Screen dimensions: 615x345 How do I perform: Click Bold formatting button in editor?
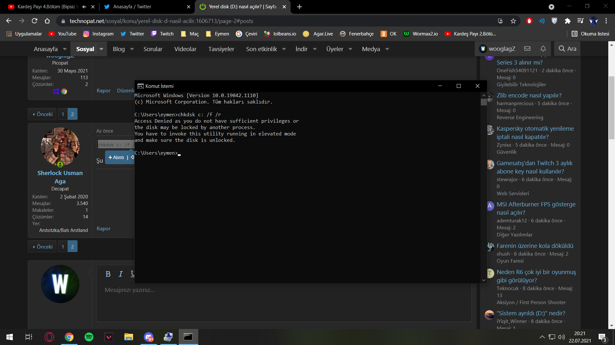(108, 274)
